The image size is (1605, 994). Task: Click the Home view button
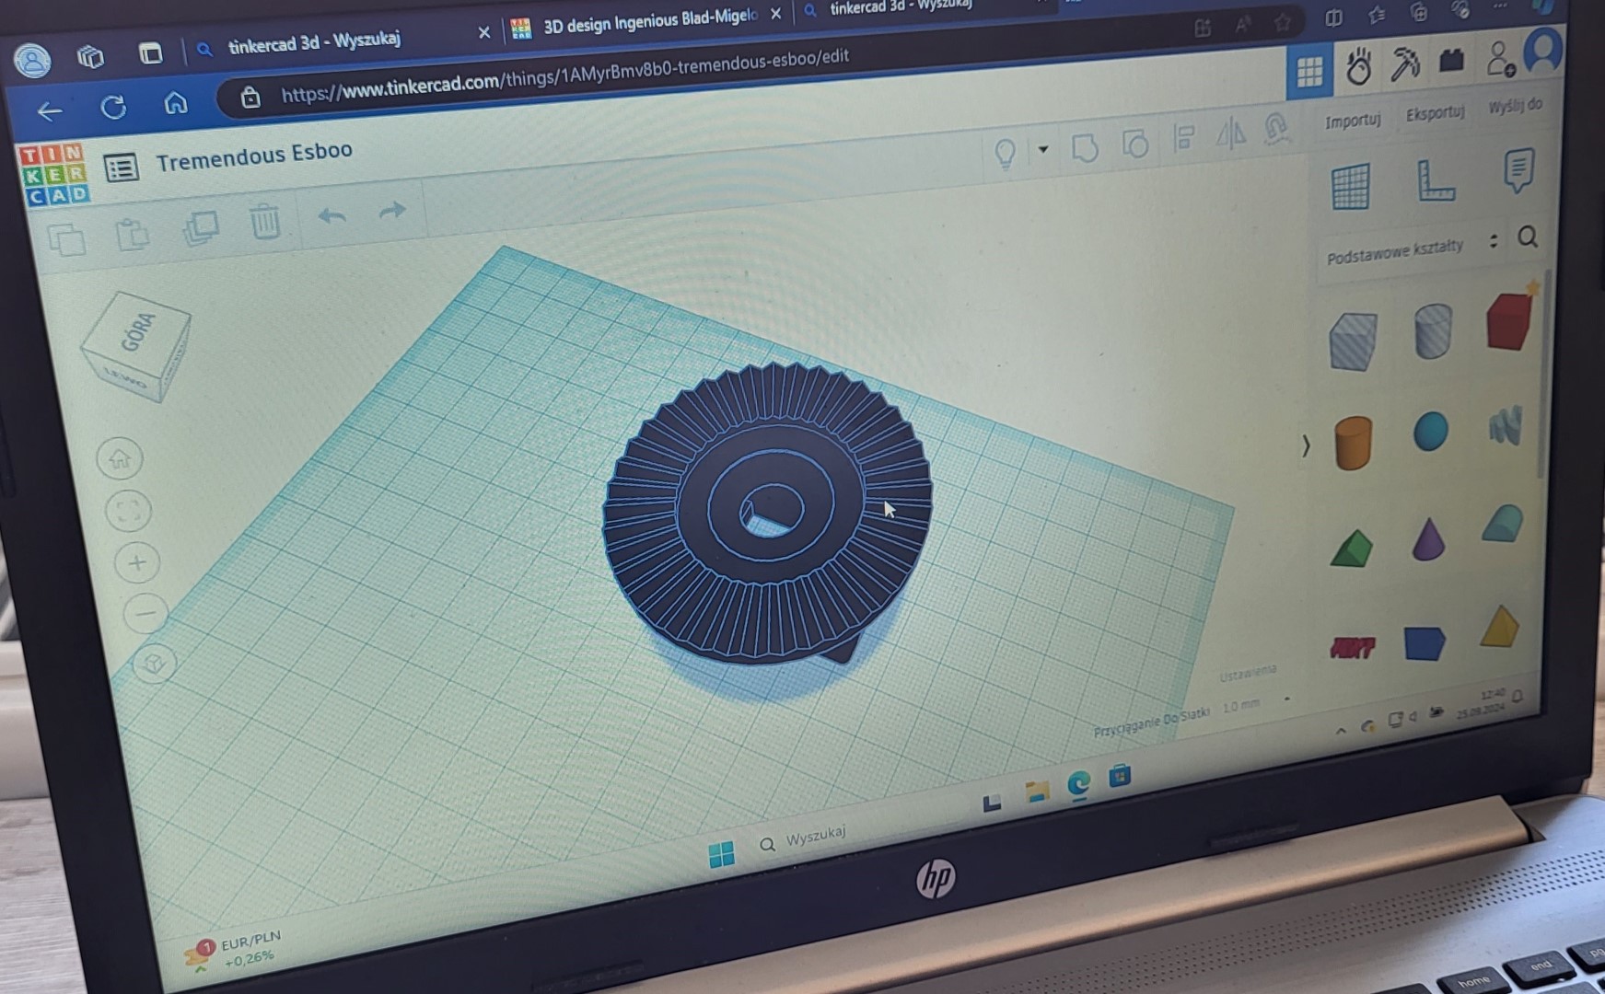pos(120,458)
